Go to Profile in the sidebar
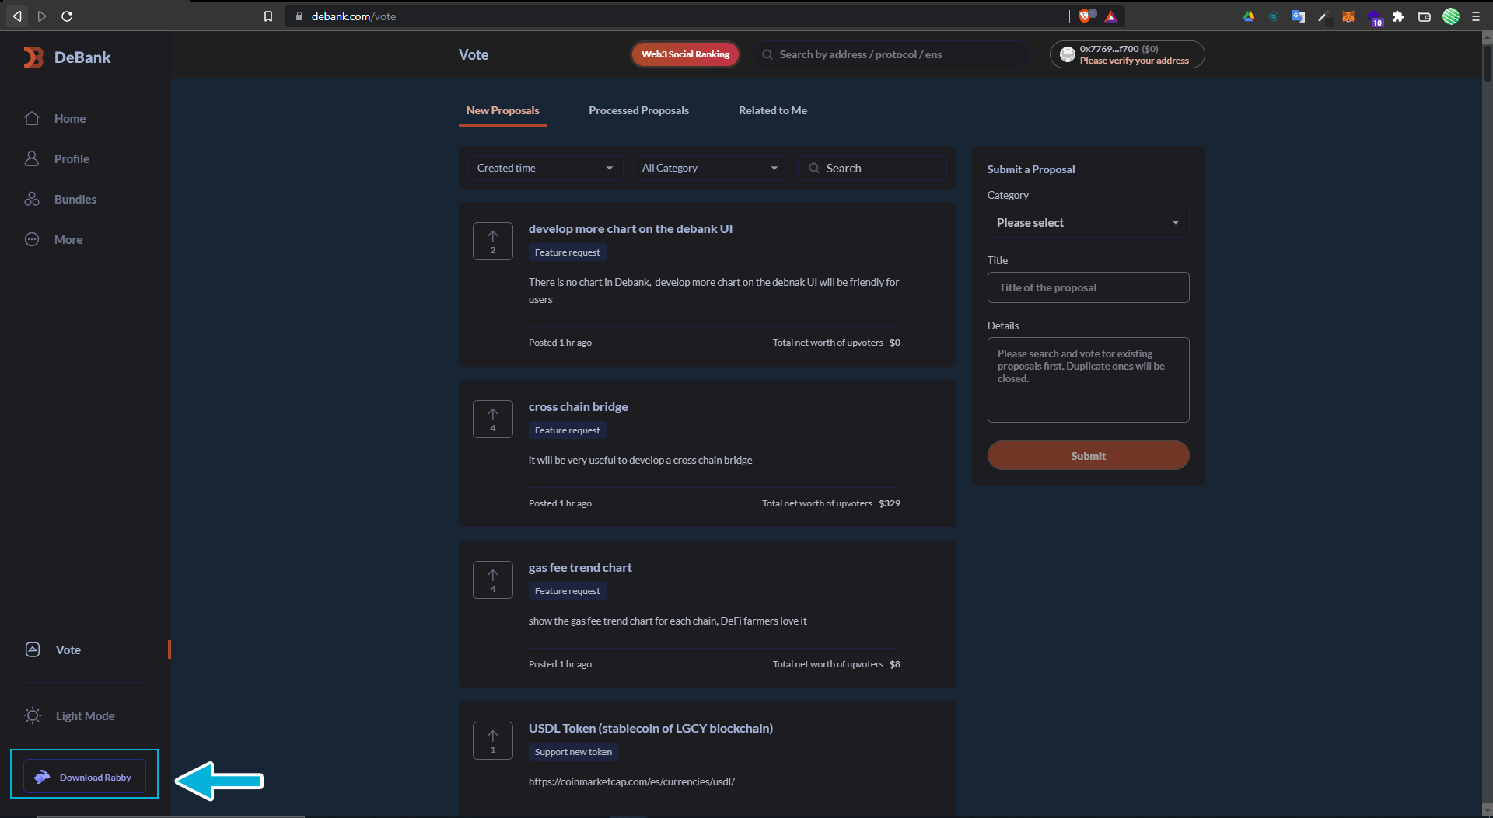 click(71, 159)
